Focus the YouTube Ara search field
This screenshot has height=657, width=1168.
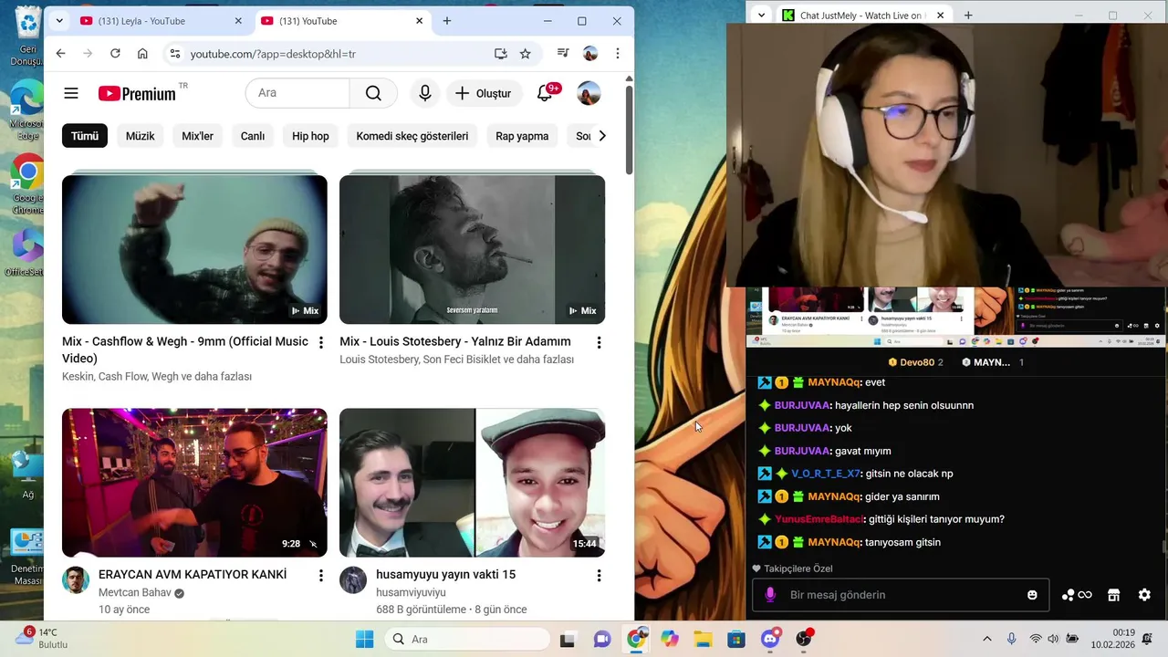point(297,93)
